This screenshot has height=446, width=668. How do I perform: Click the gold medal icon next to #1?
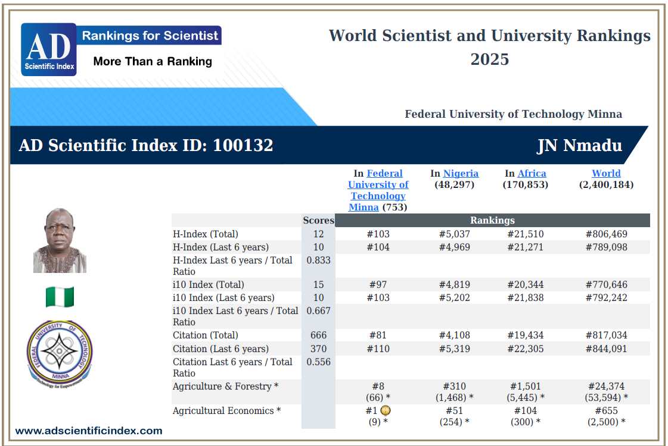[x=385, y=410]
